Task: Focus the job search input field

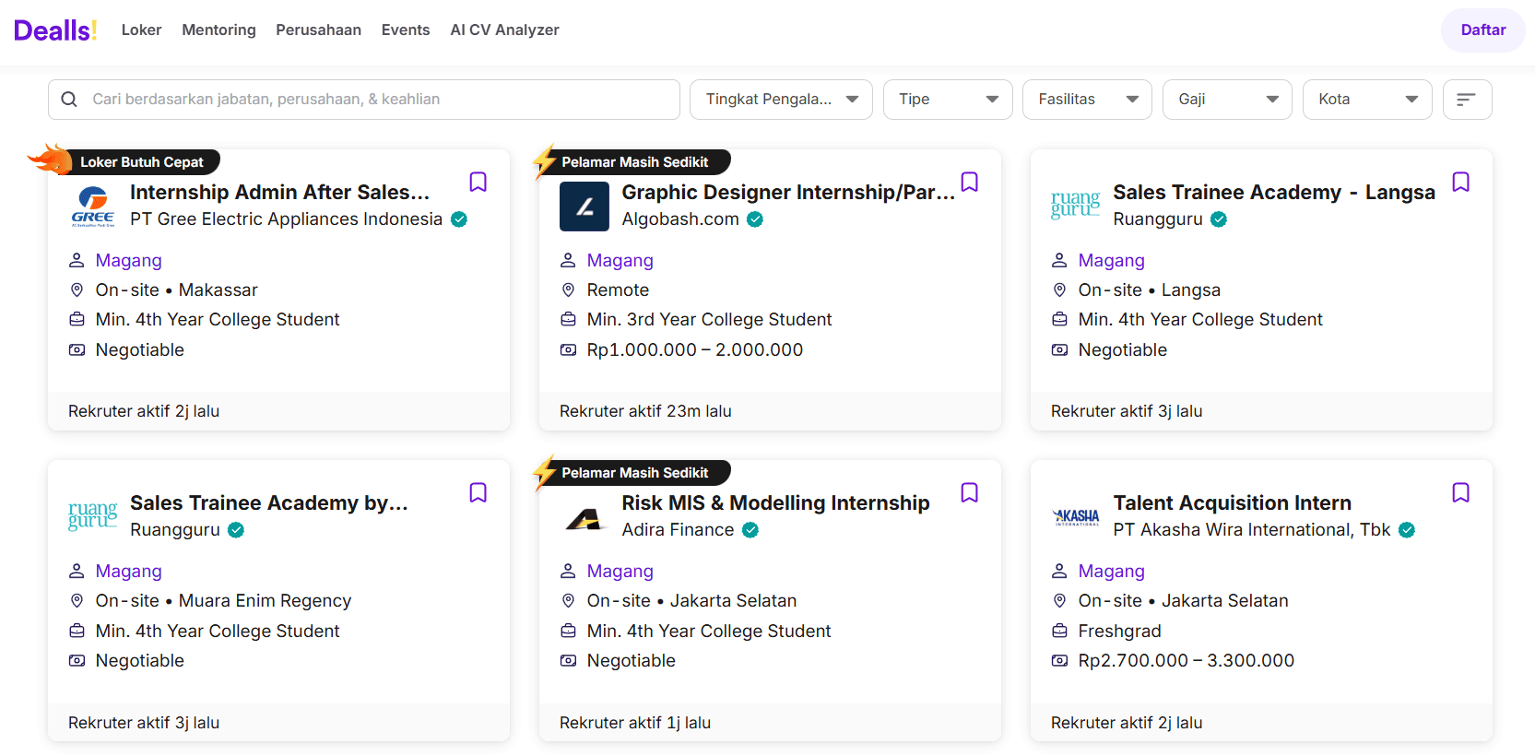Action: tap(364, 100)
